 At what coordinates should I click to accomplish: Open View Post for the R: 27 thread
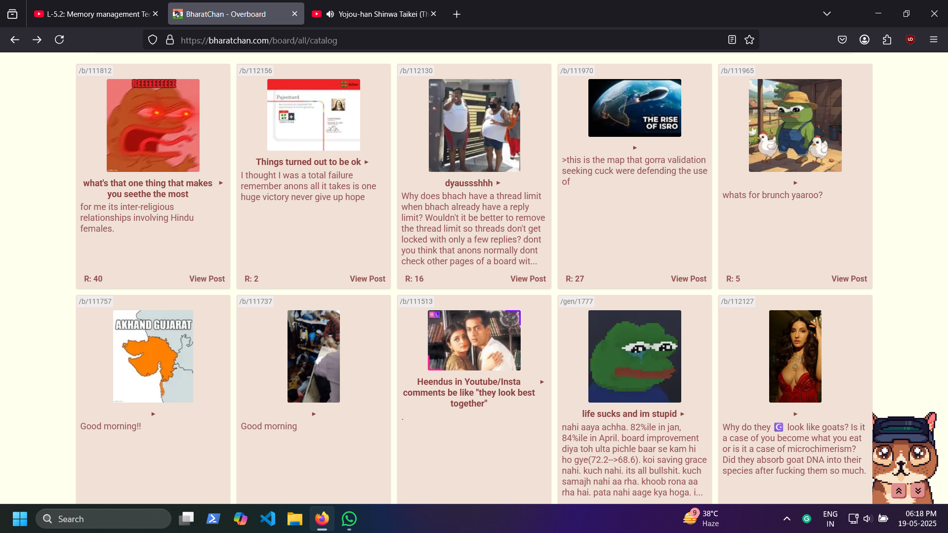689,279
